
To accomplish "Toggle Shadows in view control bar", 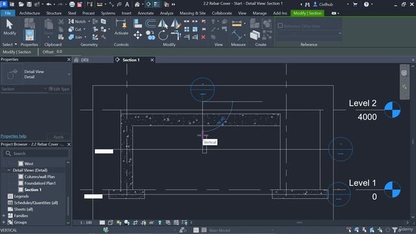I will [x=127, y=222].
